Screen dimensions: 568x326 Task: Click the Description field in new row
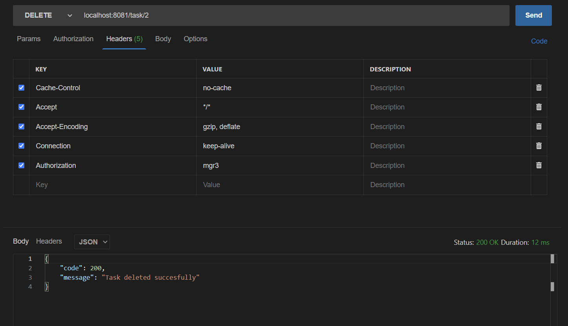tap(447, 185)
